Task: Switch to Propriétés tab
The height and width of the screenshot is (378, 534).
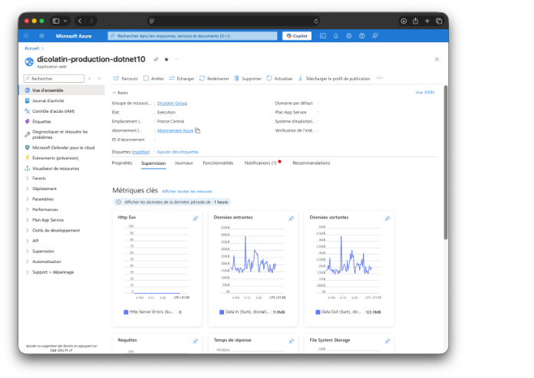Action: (122, 163)
